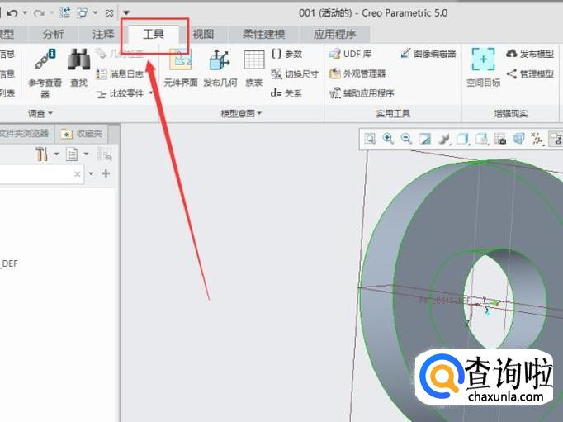Click the Zoom In magnifier icon
Screen dimensions: 563x422
point(388,139)
